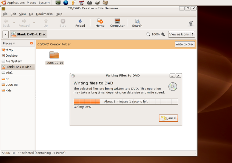Open the Places panel menu
232x163 pixels.
pos(31,3)
